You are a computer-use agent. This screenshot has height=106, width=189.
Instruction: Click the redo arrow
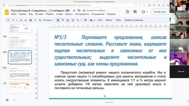tap(26, 20)
